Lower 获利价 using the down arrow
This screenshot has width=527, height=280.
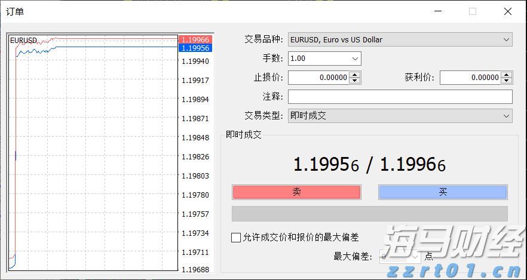507,81
